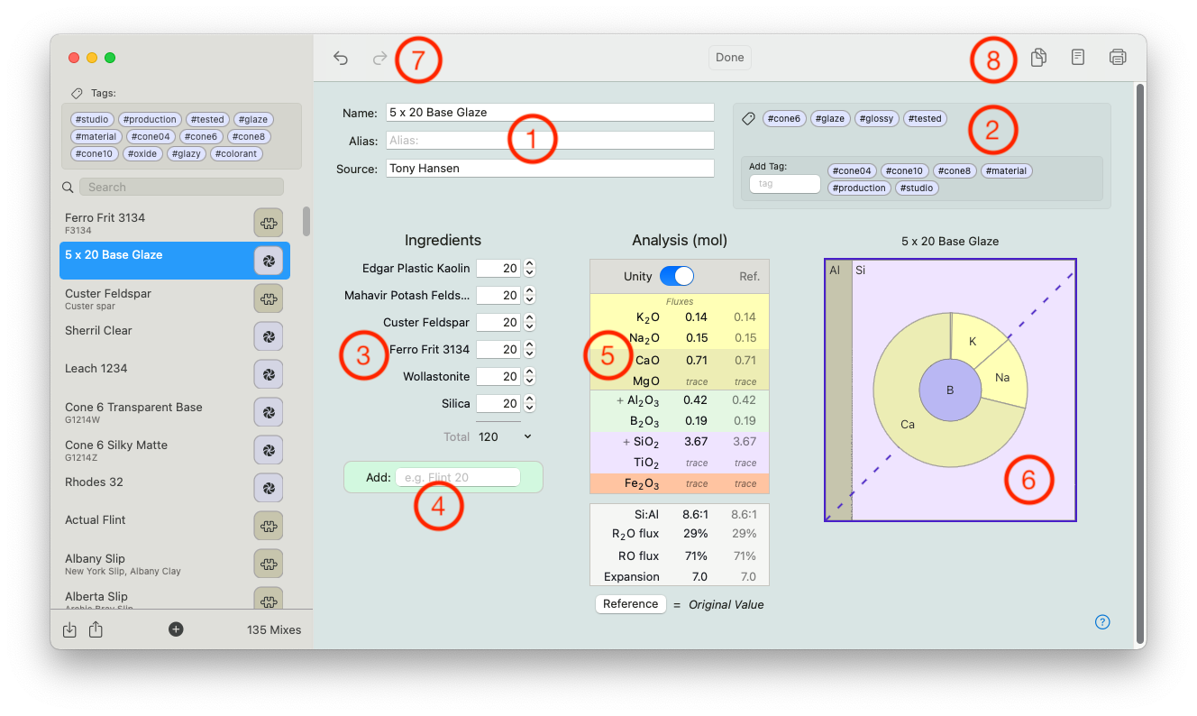
Task: Select Rhodes 32 in the mix list
Action: click(x=175, y=488)
